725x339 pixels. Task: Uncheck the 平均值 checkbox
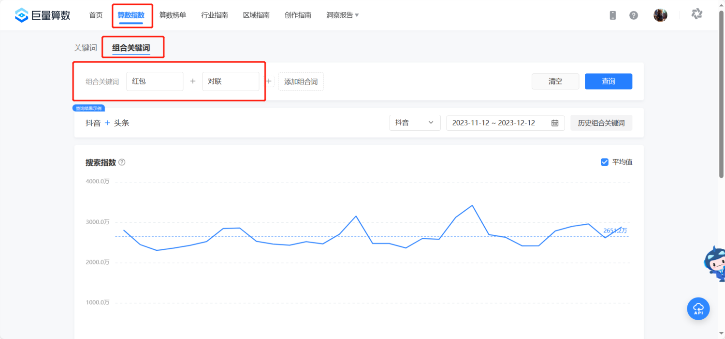point(605,162)
